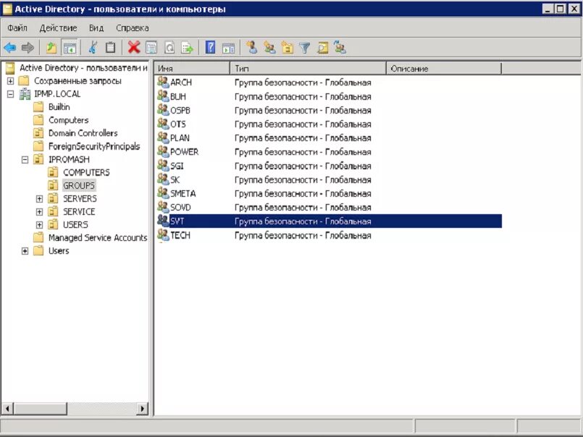Create a new group via toolbar icon

[269, 48]
